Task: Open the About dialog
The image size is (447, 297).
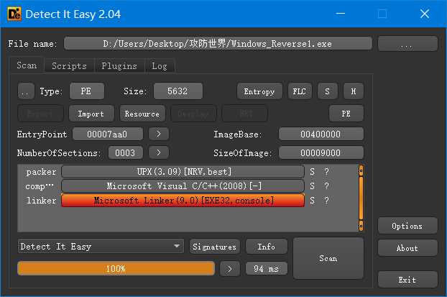Action: coord(407,248)
